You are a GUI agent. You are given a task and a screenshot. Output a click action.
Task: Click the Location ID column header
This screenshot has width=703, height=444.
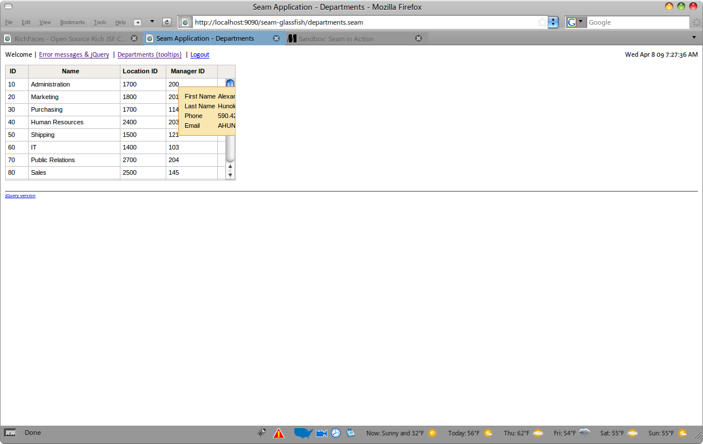pyautogui.click(x=143, y=71)
